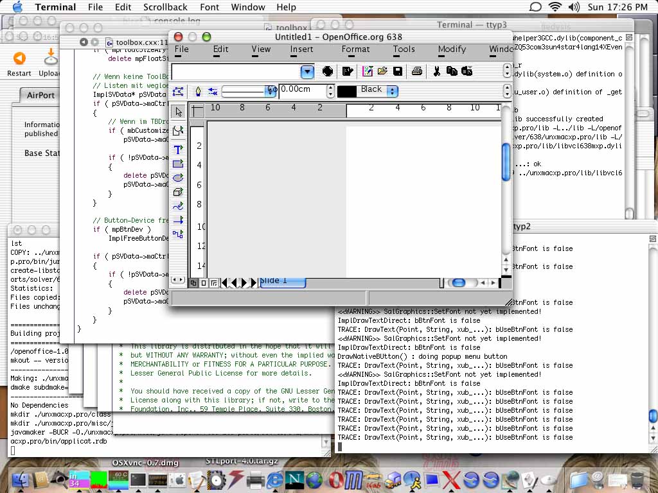Click the black line color swatch
The width and height of the screenshot is (658, 493).
click(x=347, y=91)
